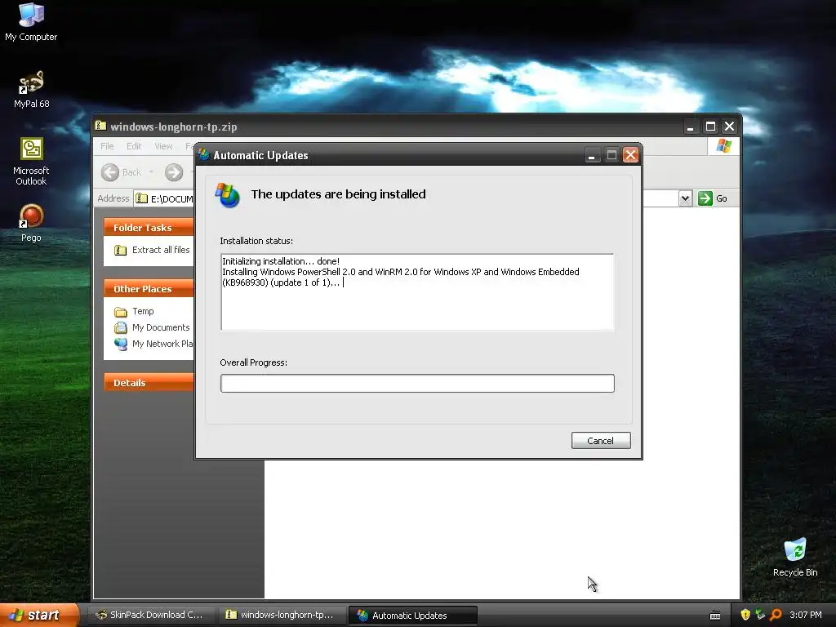Cancel the update installation
Screen dimensions: 836x627
point(601,440)
